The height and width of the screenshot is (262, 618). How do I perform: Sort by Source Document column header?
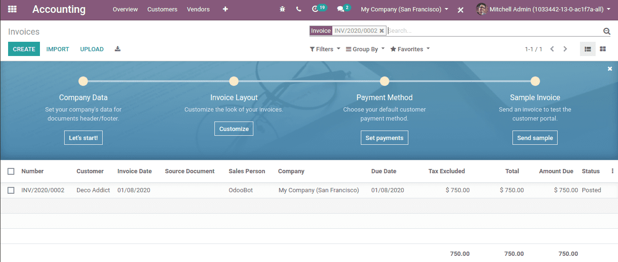pos(190,171)
